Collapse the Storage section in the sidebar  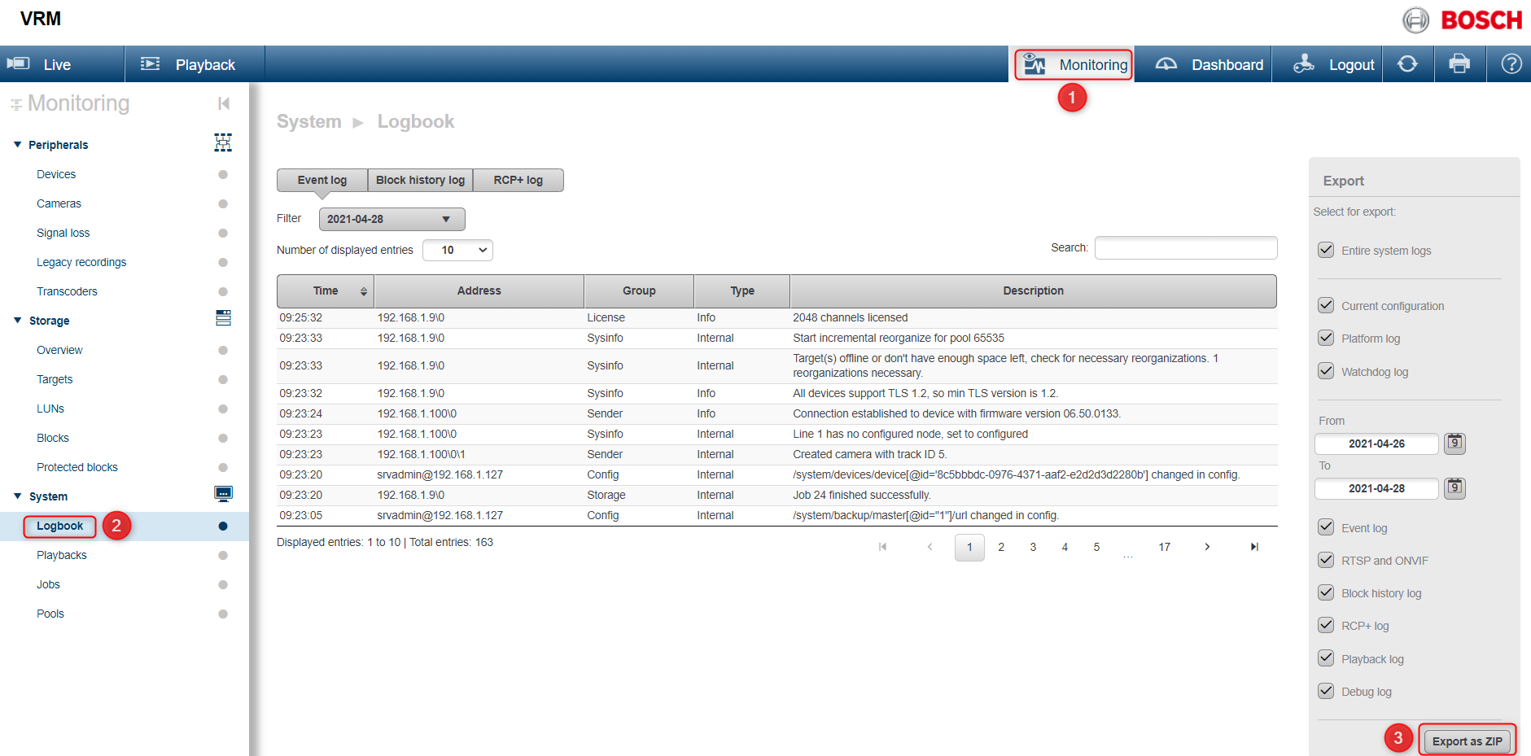coord(18,320)
